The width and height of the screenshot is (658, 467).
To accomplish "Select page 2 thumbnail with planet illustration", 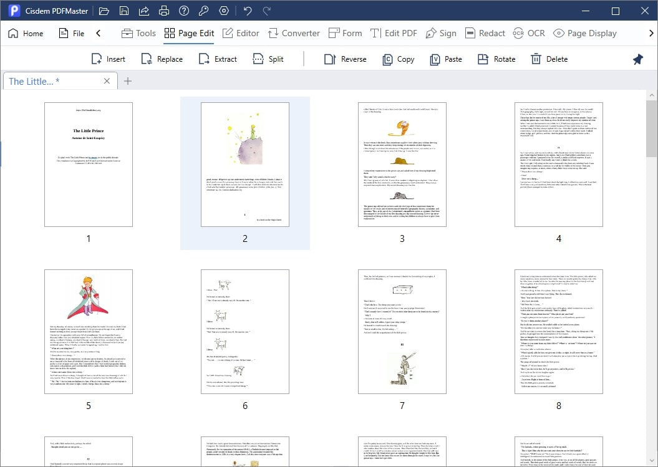I will point(245,165).
